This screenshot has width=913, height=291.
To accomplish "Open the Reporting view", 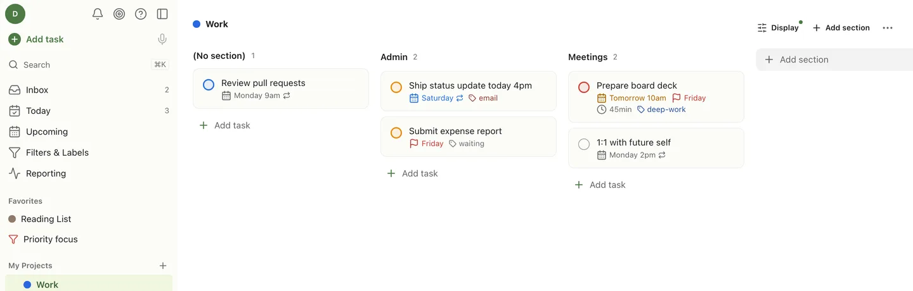I will (x=89, y=173).
